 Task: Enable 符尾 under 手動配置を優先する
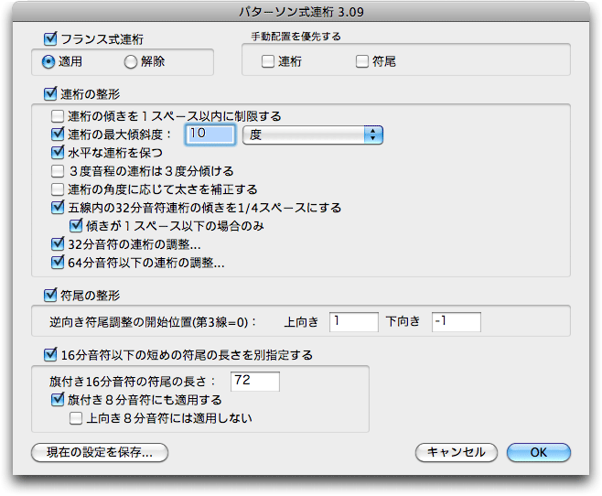point(361,61)
